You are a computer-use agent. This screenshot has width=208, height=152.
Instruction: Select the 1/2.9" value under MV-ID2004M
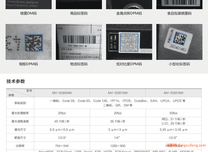[x=62, y=138]
